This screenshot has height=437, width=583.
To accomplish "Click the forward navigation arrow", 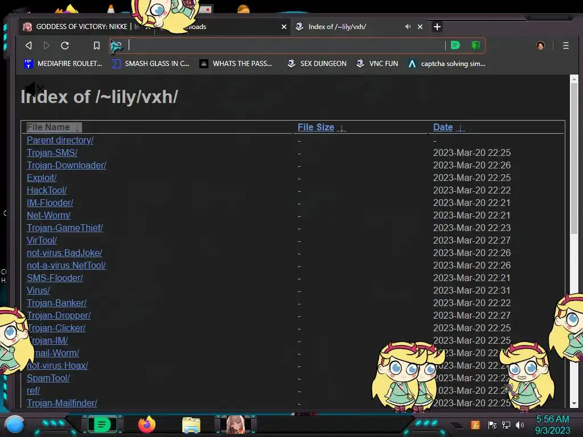I will pos(47,46).
